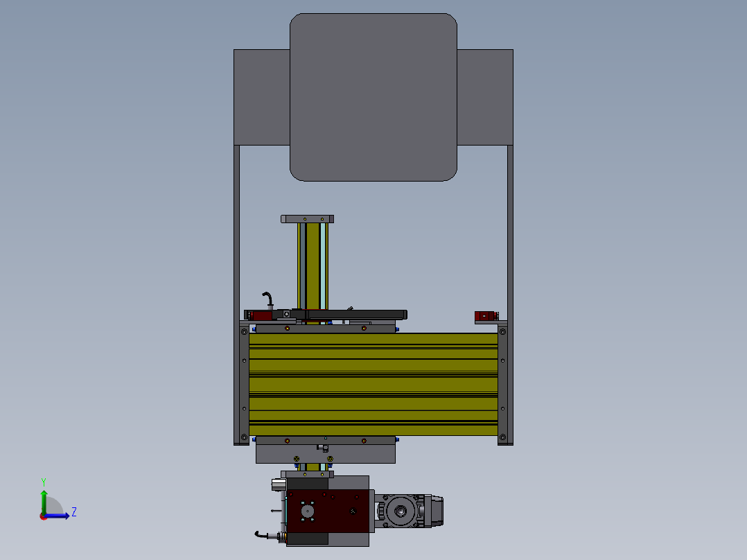Click the red sensor on the right bracket
The width and height of the screenshot is (747, 560).
[x=486, y=317]
